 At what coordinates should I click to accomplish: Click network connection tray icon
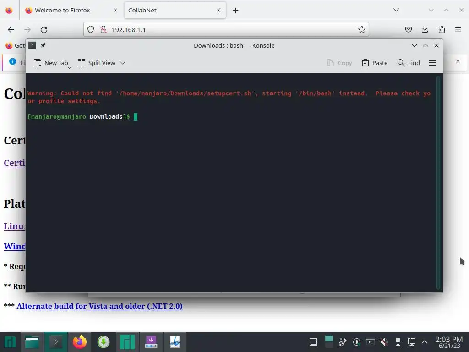click(412, 342)
